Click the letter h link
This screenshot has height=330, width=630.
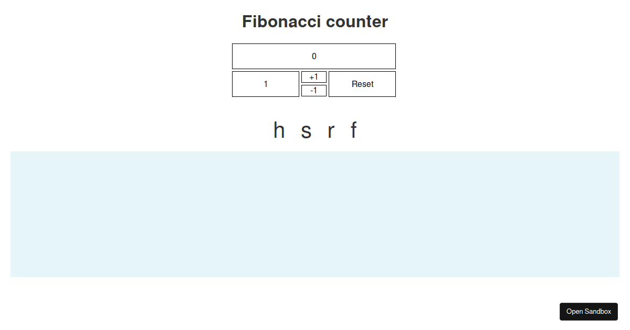coord(278,130)
